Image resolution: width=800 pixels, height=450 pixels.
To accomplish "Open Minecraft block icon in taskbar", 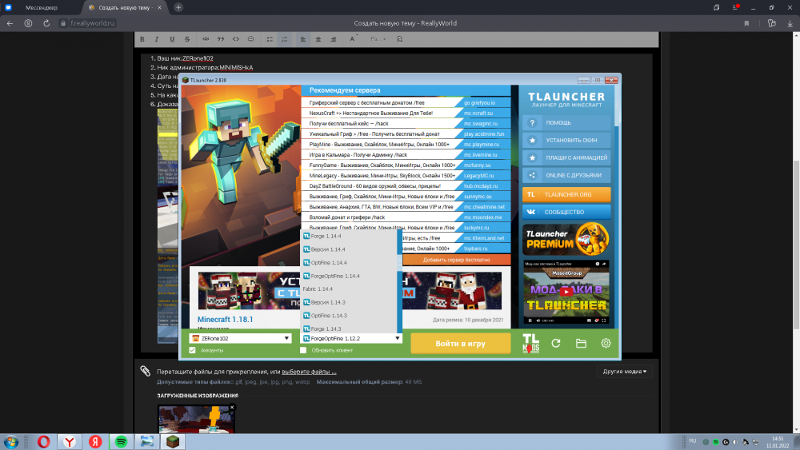I will (173, 441).
